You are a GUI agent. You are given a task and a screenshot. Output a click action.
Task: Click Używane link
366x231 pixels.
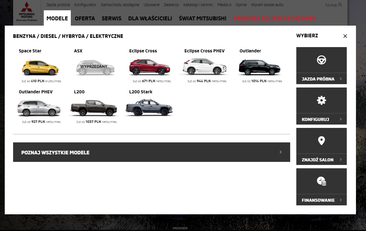pos(152,5)
